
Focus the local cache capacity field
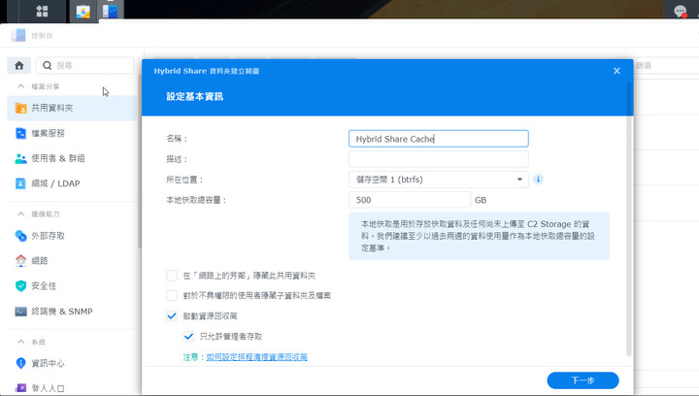410,200
